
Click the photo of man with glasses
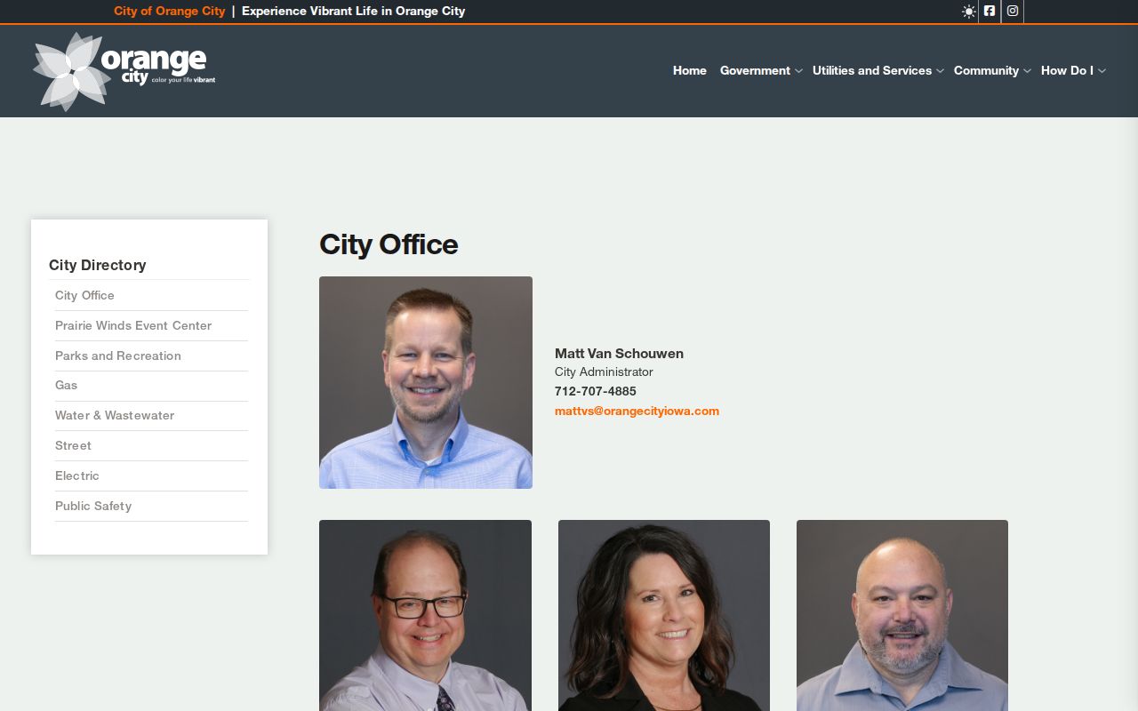click(x=425, y=615)
